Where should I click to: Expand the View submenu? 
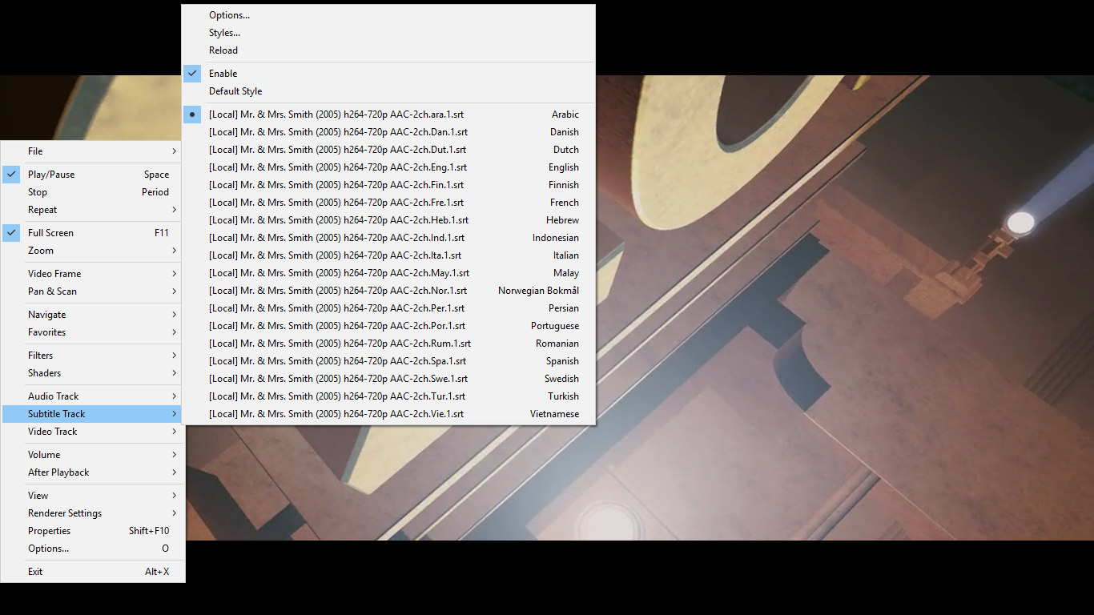tap(92, 496)
